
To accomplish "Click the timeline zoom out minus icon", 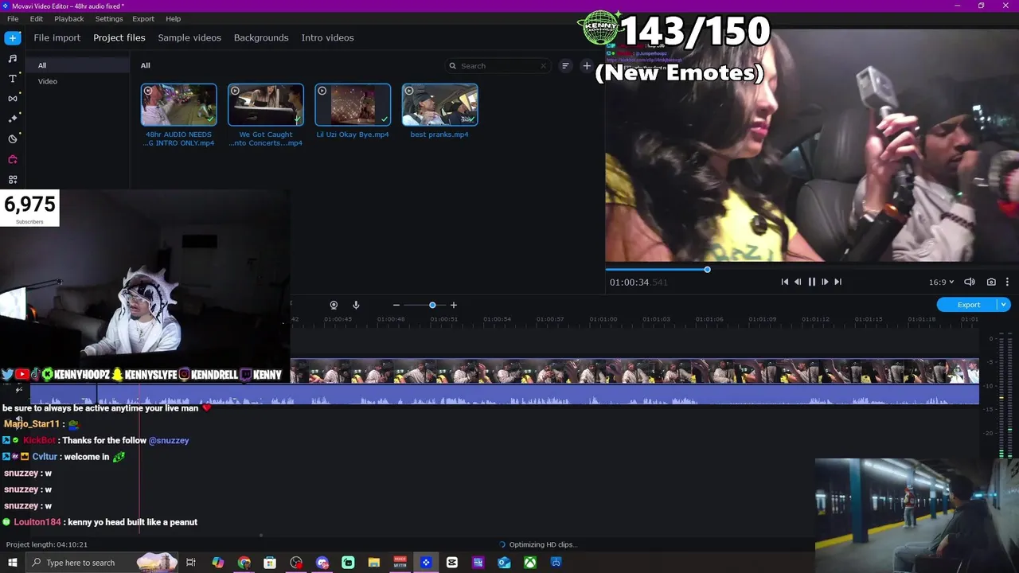I will pyautogui.click(x=396, y=305).
